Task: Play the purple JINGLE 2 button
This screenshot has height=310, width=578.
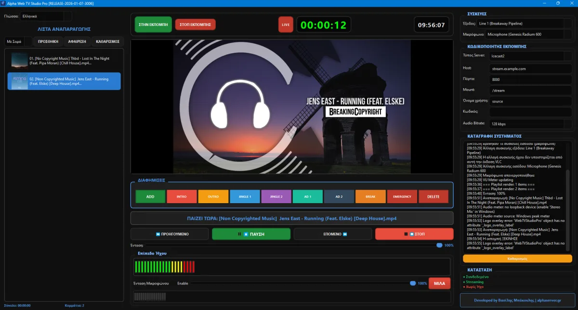Action: [276, 196]
